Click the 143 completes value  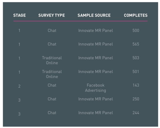tap(136, 85)
